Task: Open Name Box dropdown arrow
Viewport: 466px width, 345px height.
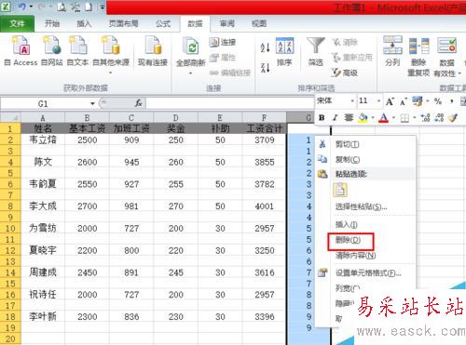Action: coord(92,103)
